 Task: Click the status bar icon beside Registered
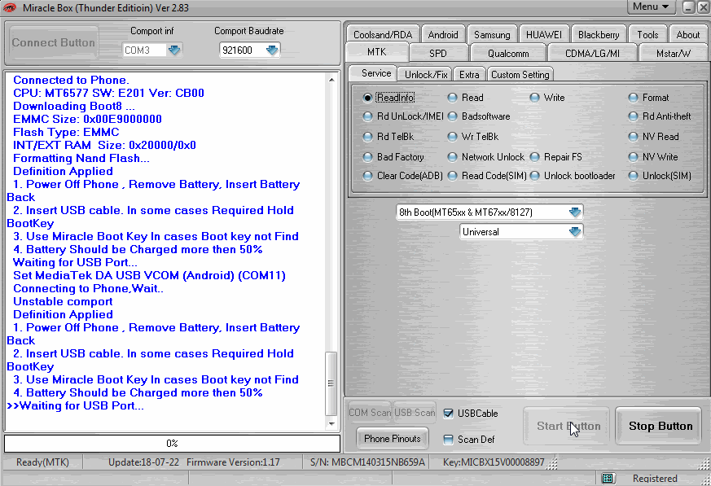[608, 479]
